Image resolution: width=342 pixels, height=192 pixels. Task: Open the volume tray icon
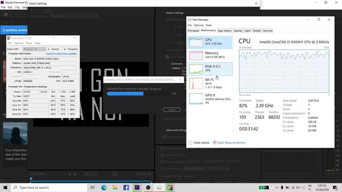pyautogui.click(x=298, y=187)
